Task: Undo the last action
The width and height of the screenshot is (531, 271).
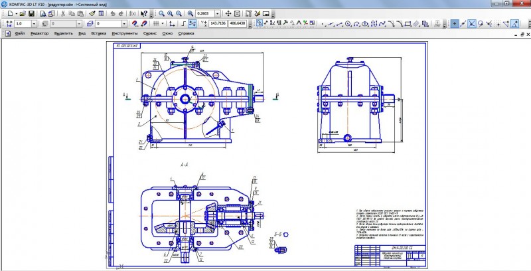Action: (x=113, y=13)
